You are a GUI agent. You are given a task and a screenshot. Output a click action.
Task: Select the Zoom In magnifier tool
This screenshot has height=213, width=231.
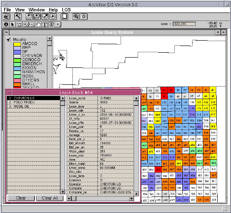click(x=25, y=25)
